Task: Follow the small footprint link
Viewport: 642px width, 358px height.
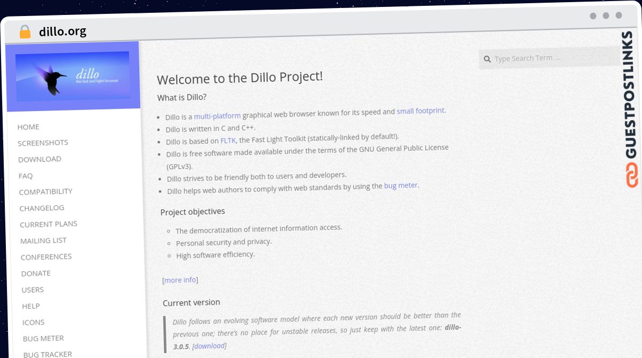Action: 421,111
